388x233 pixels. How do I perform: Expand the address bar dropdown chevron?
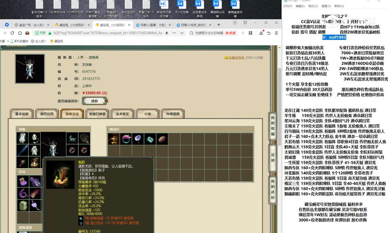[182, 33]
